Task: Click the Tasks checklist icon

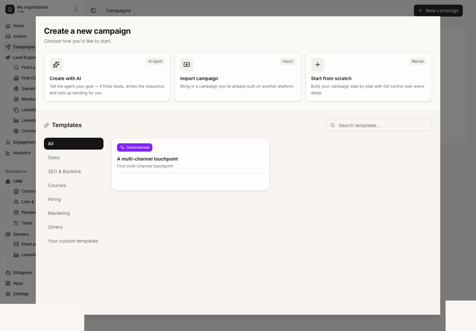Action: [x=16, y=223]
